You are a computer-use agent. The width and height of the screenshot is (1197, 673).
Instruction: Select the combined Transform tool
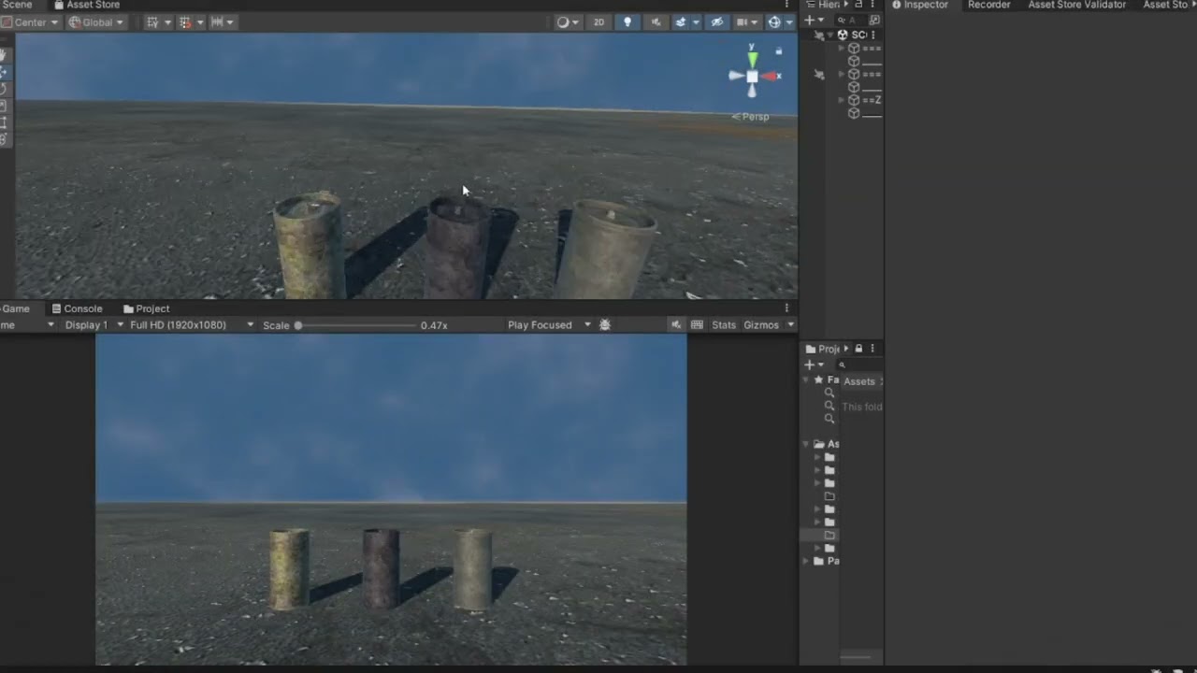[x=3, y=139]
